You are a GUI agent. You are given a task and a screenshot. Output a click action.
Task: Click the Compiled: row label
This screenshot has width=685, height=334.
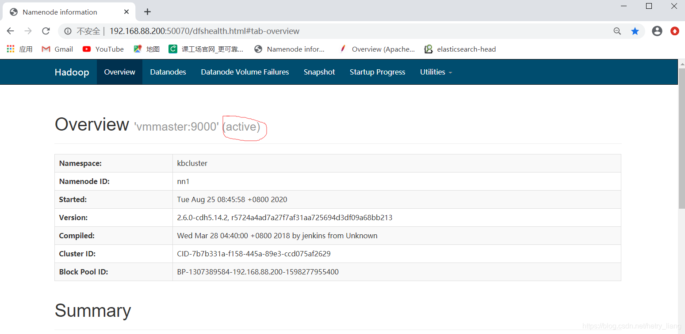click(x=77, y=236)
